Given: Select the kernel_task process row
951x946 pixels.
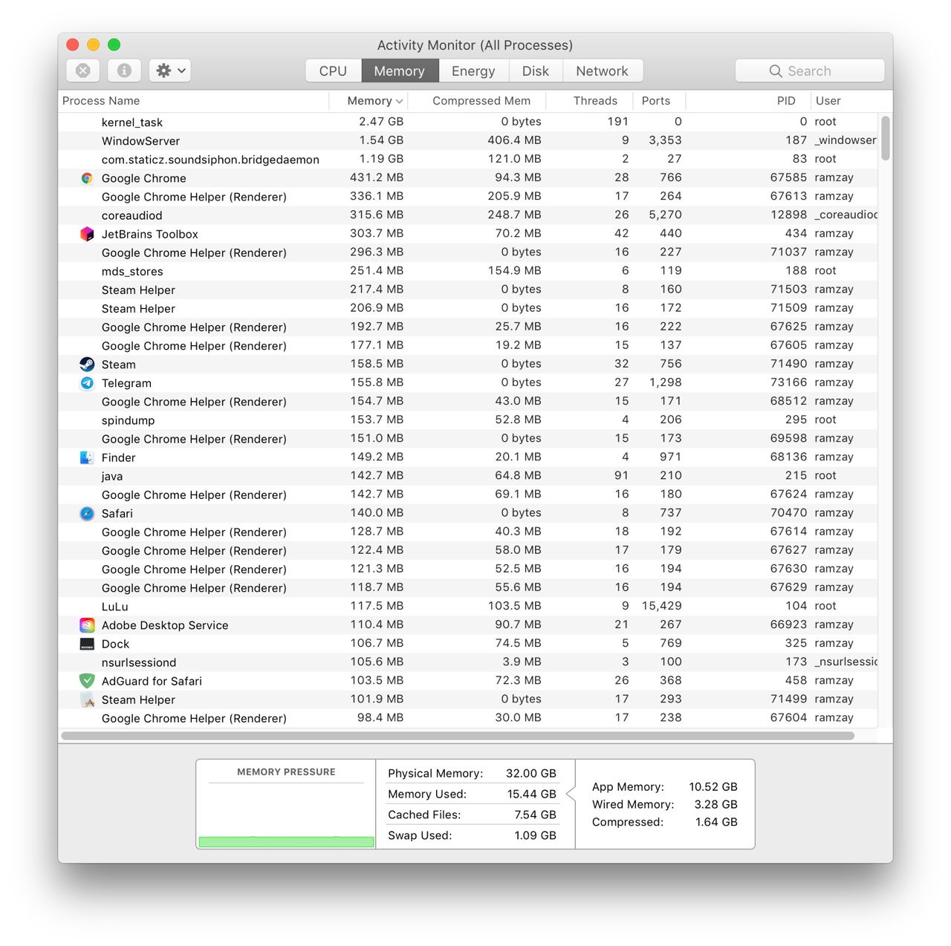Looking at the screenshot, I should click(x=468, y=122).
